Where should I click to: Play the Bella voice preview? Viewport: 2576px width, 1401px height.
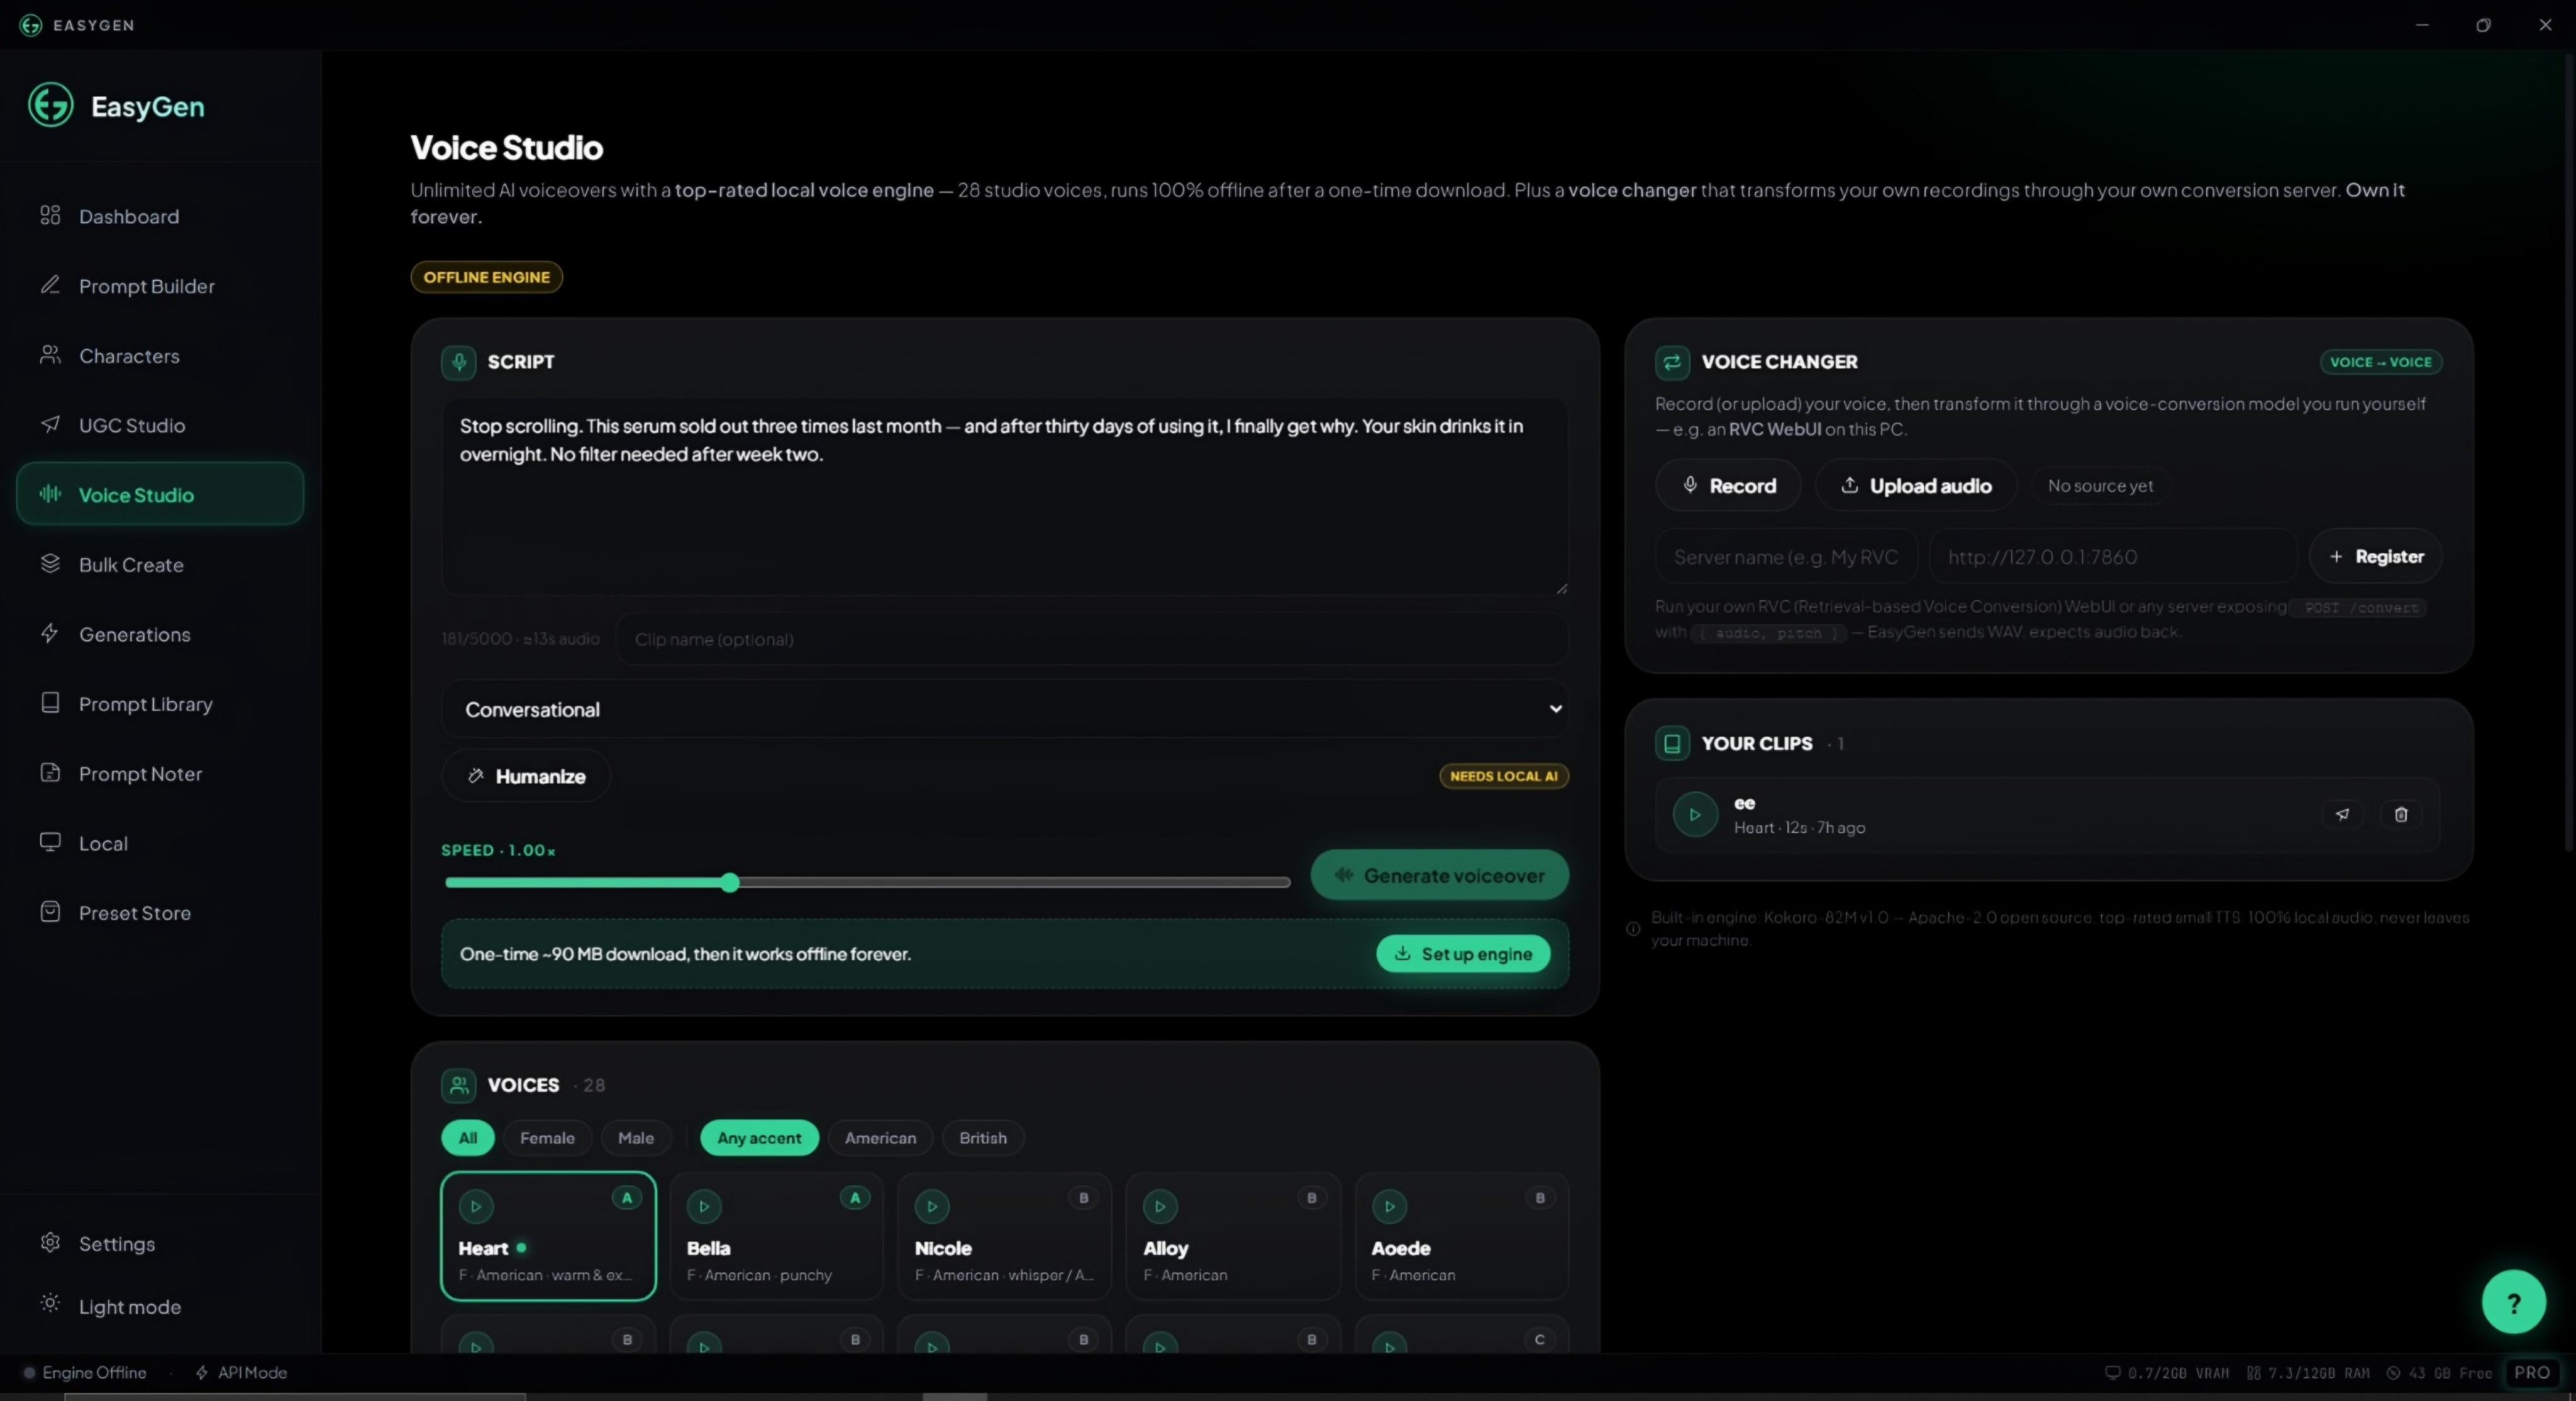click(704, 1206)
